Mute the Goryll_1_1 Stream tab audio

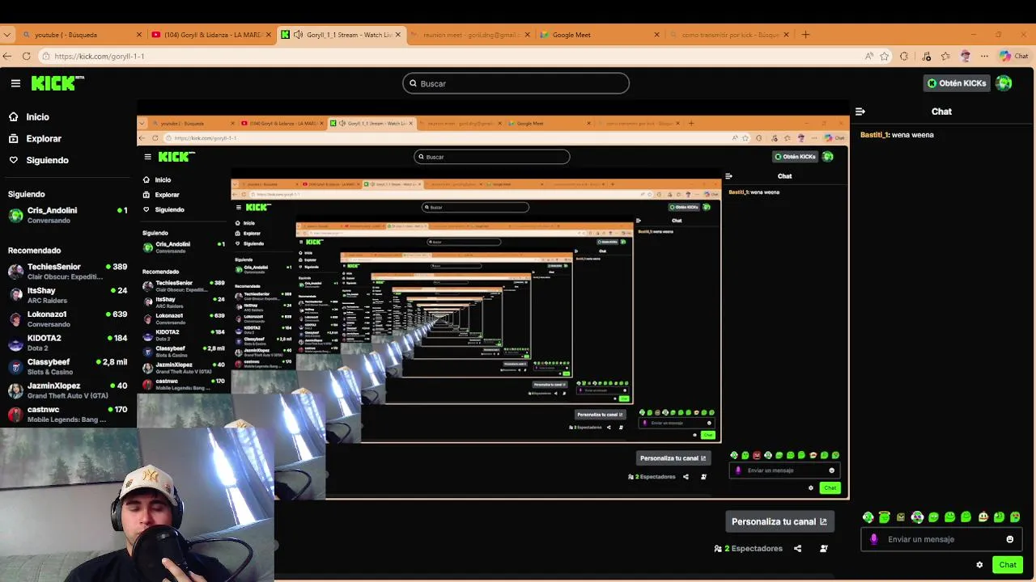[x=299, y=35]
